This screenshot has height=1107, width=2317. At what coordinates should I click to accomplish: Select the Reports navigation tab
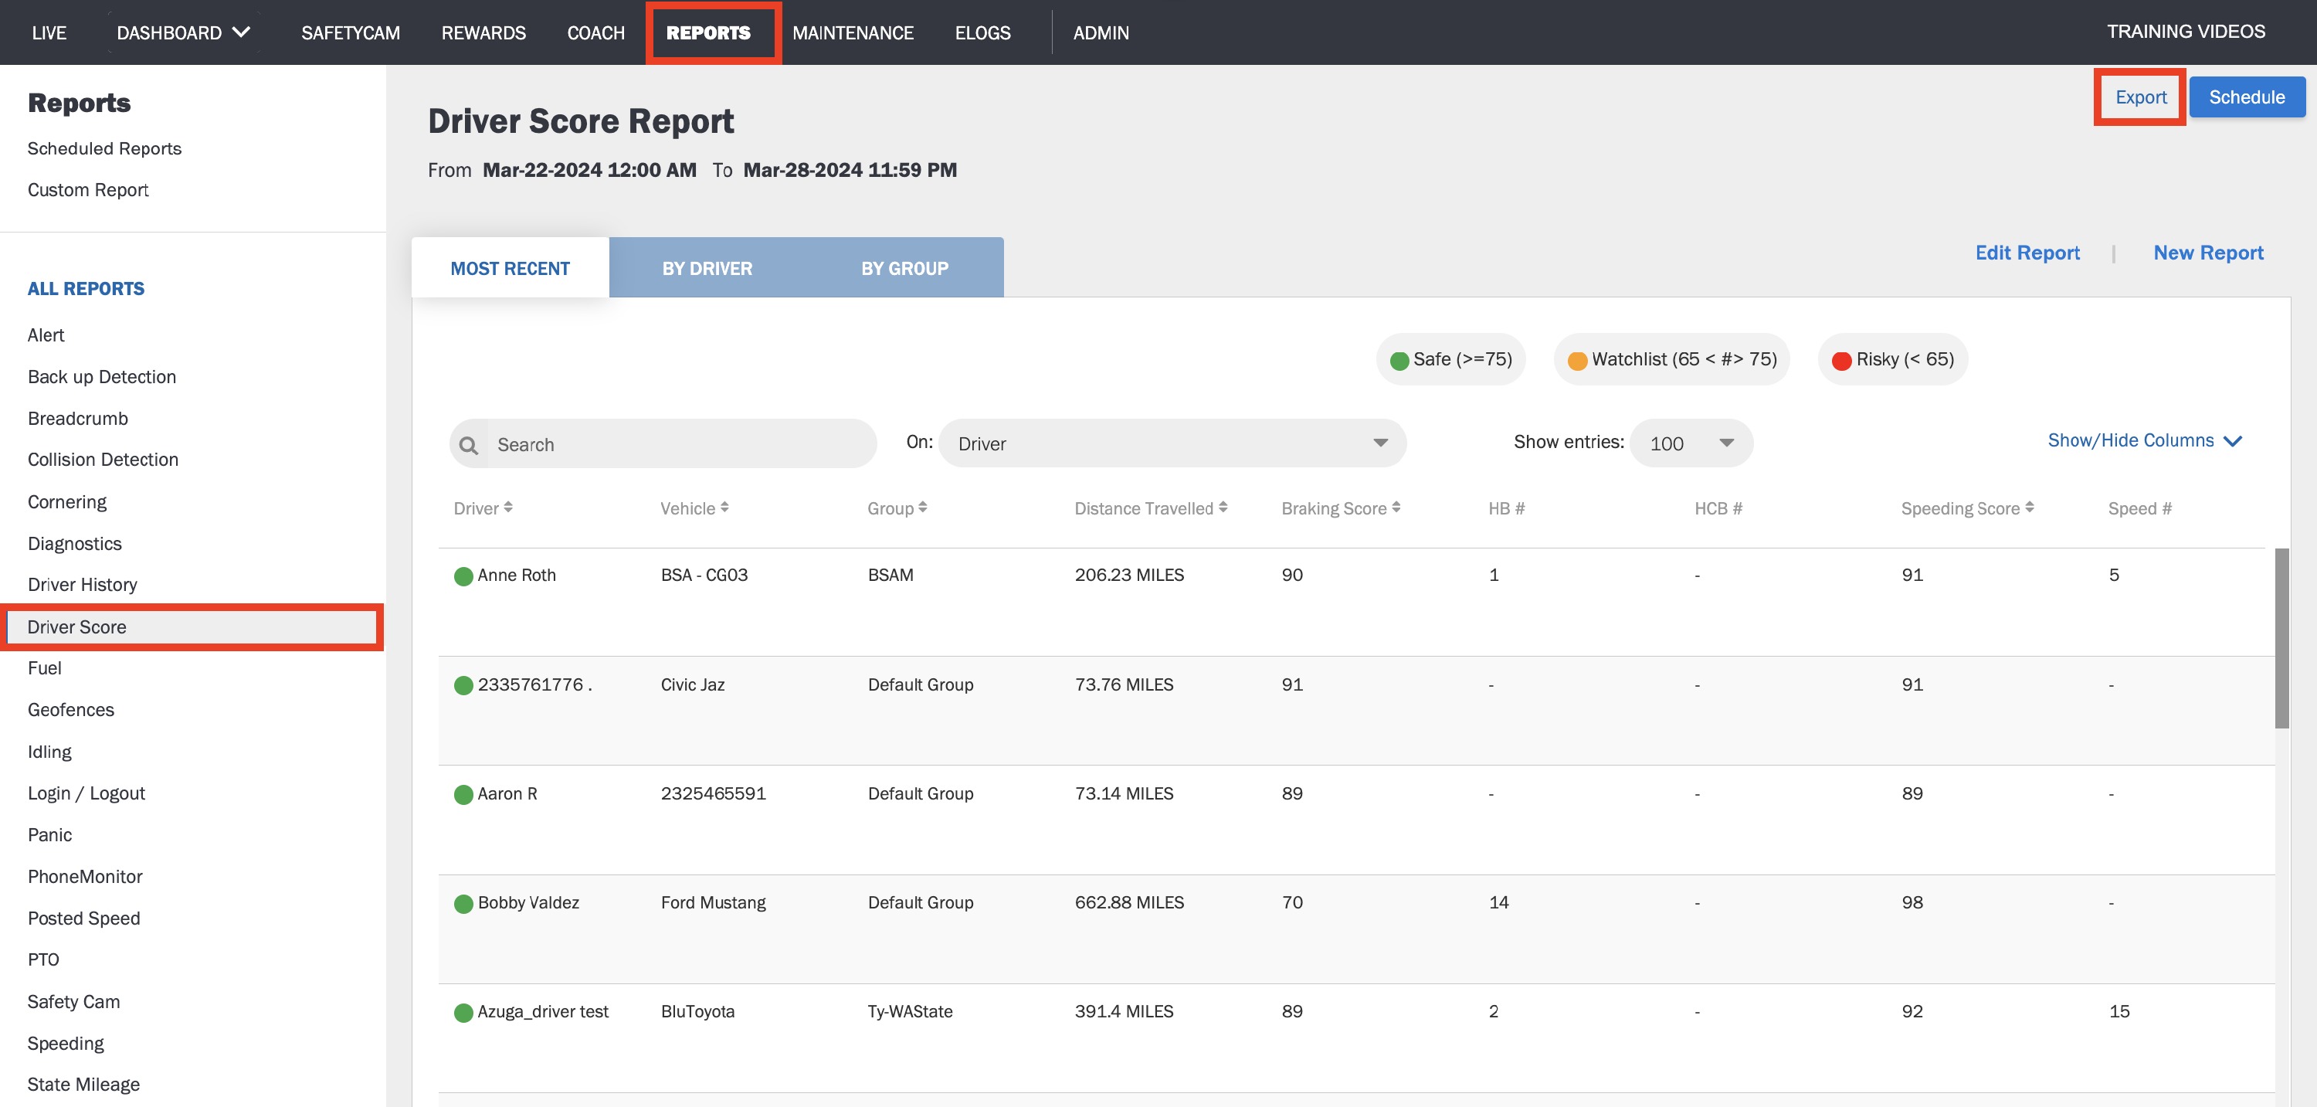(x=709, y=32)
